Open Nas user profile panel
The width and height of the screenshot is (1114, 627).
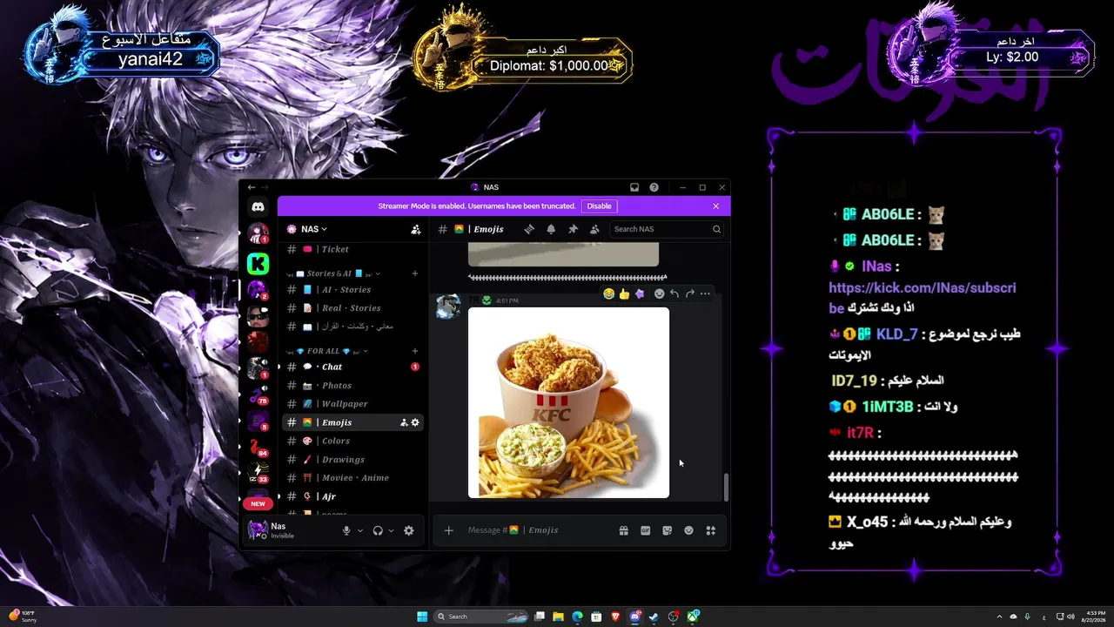tap(289, 530)
